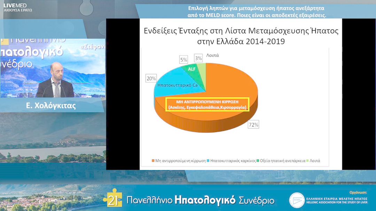The width and height of the screenshot is (376, 211).
Task: Click the 5% data label
Action: pos(184,59)
